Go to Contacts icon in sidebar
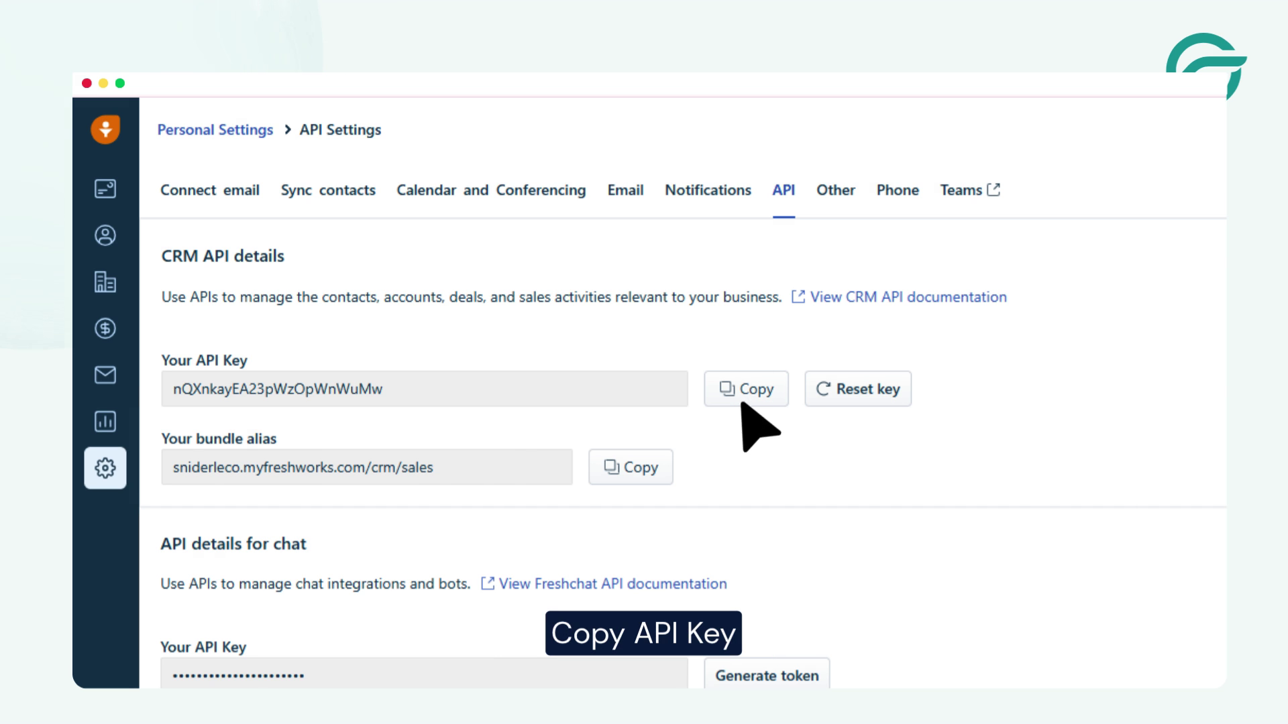This screenshot has height=724, width=1288. pyautogui.click(x=105, y=235)
